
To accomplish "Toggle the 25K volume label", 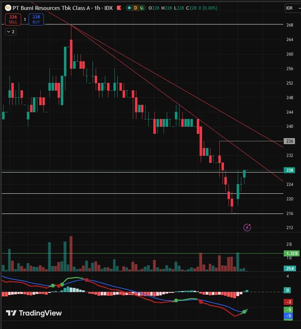I will pos(290,268).
